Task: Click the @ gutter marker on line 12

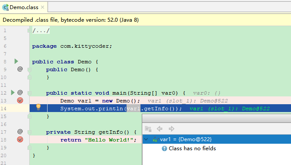Action: 20,92
